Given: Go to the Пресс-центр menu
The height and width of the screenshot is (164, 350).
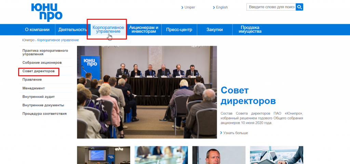Looking at the screenshot, I should [x=179, y=30].
